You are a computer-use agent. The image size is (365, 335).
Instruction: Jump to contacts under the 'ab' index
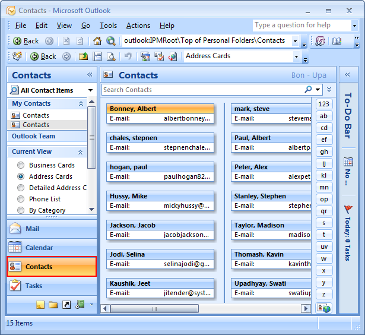click(324, 116)
